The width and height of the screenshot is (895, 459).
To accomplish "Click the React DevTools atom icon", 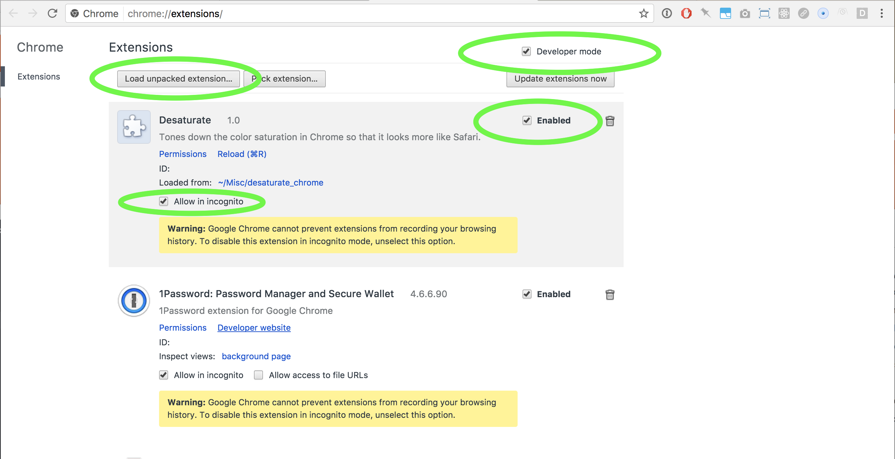I will click(x=784, y=14).
